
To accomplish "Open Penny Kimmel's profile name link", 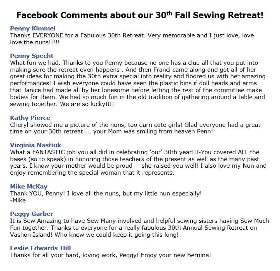I will click(x=33, y=28).
